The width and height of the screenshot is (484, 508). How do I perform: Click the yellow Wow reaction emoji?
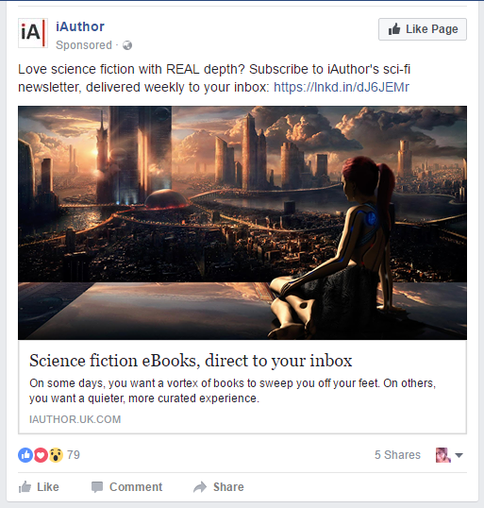pyautogui.click(x=56, y=455)
